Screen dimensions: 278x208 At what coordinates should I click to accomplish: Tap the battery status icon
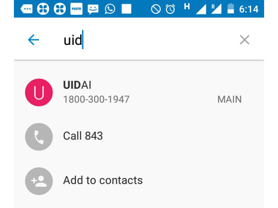231,8
